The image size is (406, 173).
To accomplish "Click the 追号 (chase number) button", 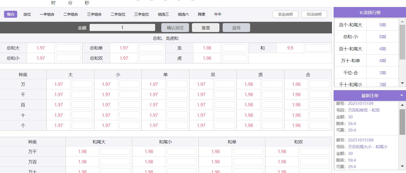I will pos(236,27).
